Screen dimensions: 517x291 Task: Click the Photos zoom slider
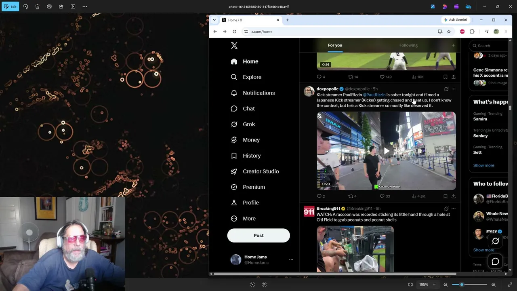click(469, 285)
